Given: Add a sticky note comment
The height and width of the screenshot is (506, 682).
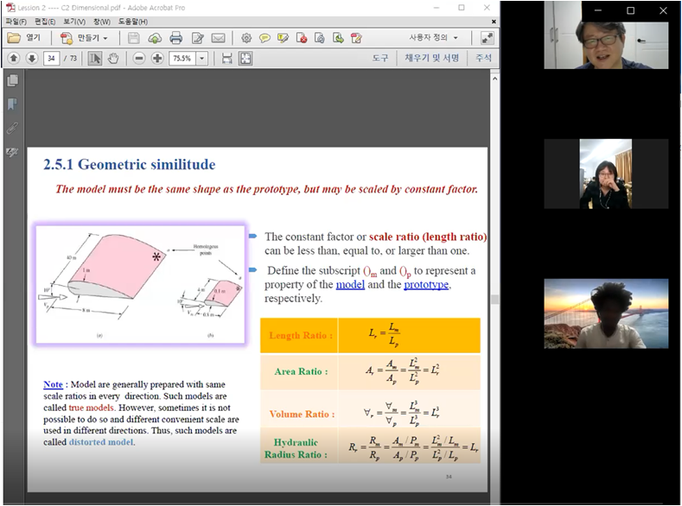Looking at the screenshot, I should tap(265, 38).
